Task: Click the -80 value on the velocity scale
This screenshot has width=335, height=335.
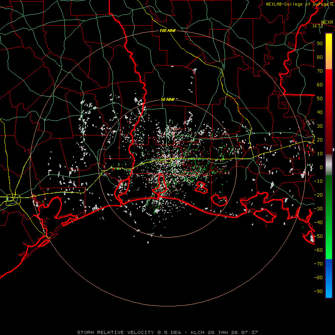Action: 318,278
